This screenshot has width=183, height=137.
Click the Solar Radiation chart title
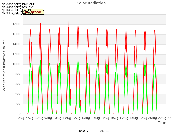[91, 3]
